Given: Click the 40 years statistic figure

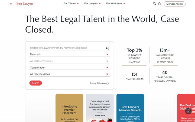Looking at the screenshot, I should pyautogui.click(x=165, y=72).
